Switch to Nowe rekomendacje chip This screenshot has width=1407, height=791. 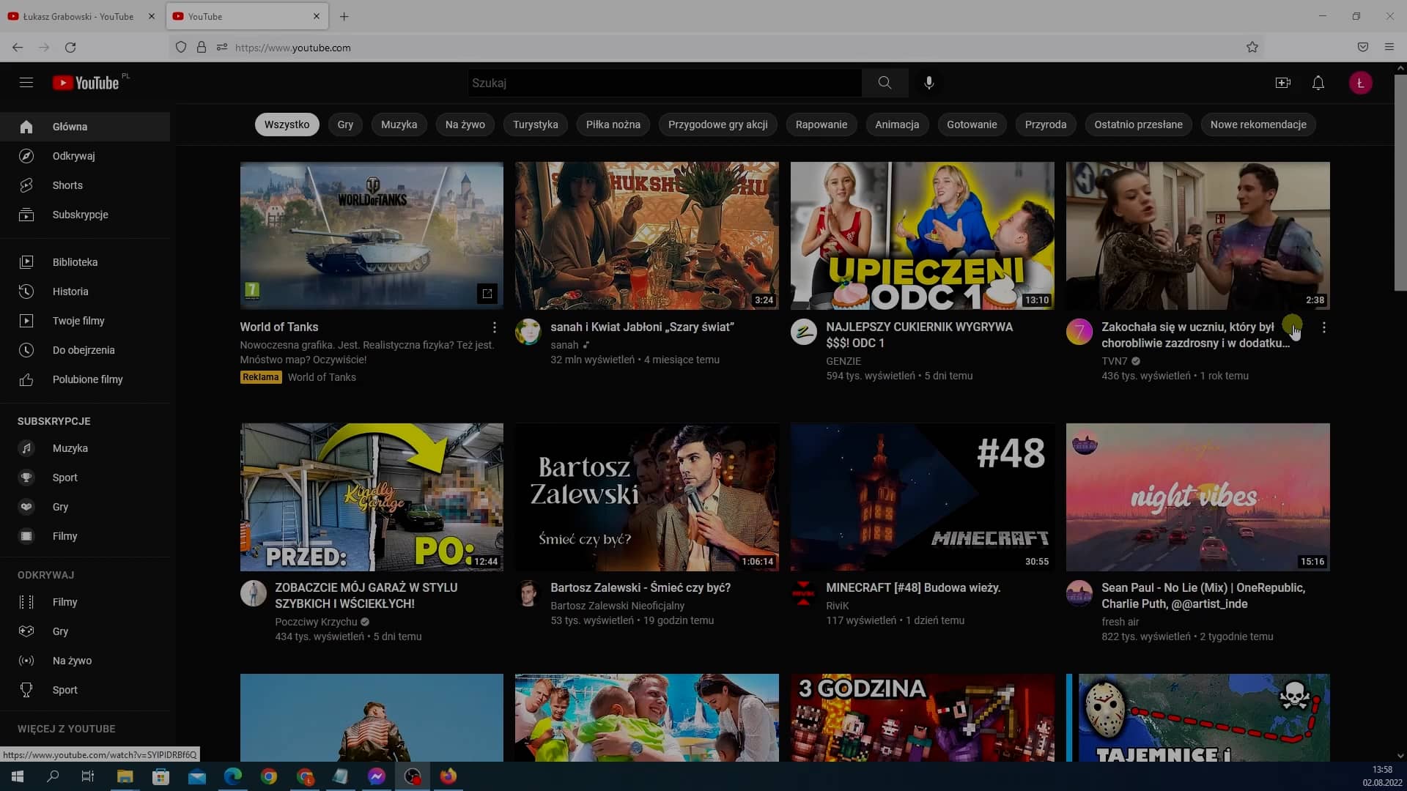click(1258, 125)
